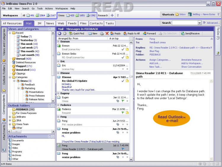
Task: Click Send/Receive in toolbar
Action: (x=190, y=34)
